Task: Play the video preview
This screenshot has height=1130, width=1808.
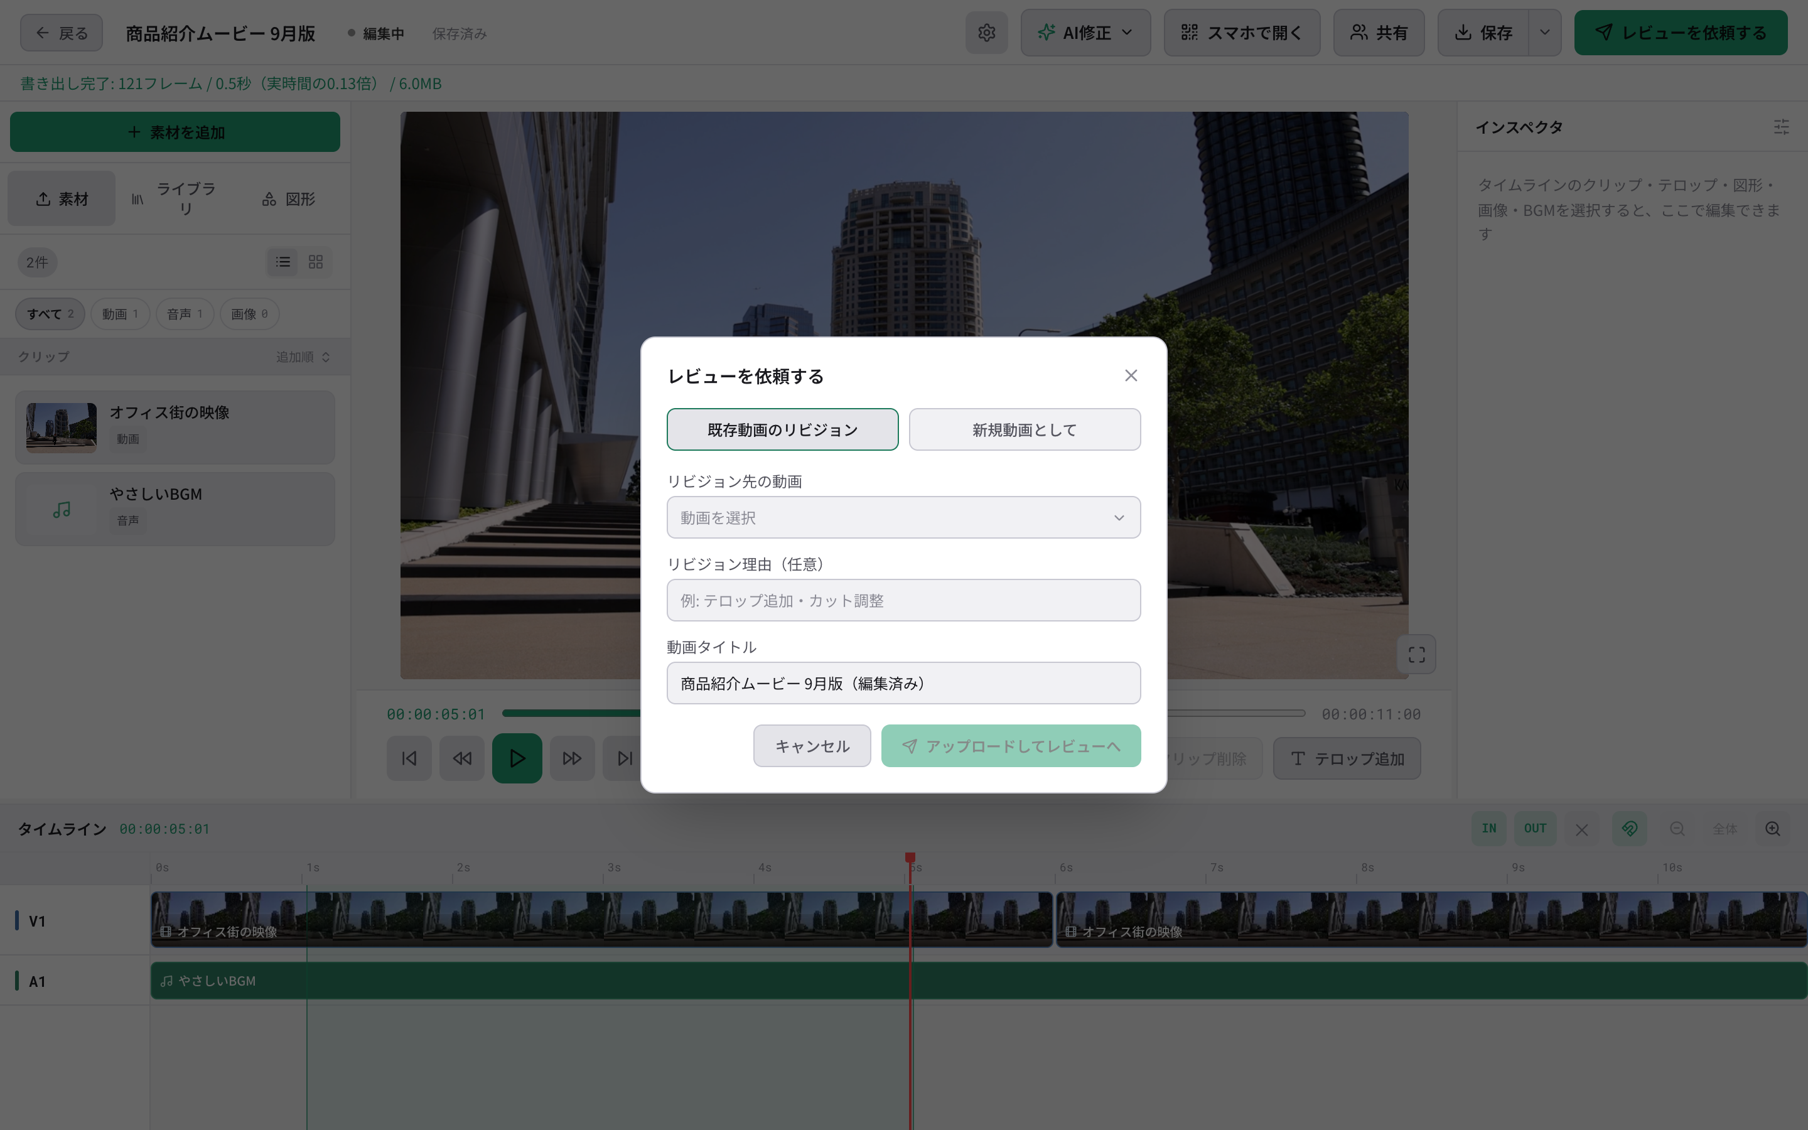Action: point(517,758)
